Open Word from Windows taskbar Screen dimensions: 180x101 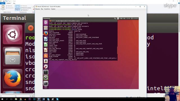tap(44, 99)
